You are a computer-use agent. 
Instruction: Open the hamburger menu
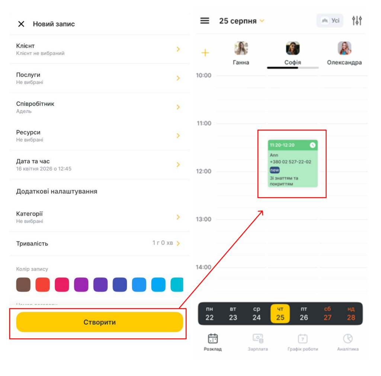click(x=205, y=21)
